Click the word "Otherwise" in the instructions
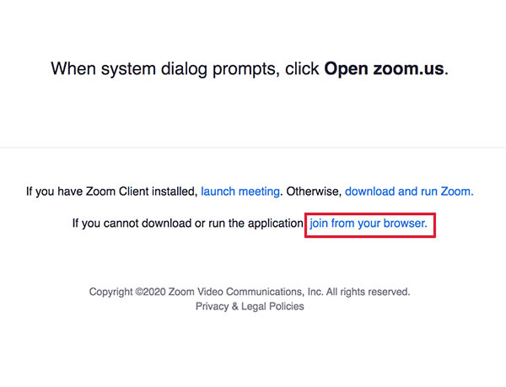506x387 pixels. [x=312, y=191]
